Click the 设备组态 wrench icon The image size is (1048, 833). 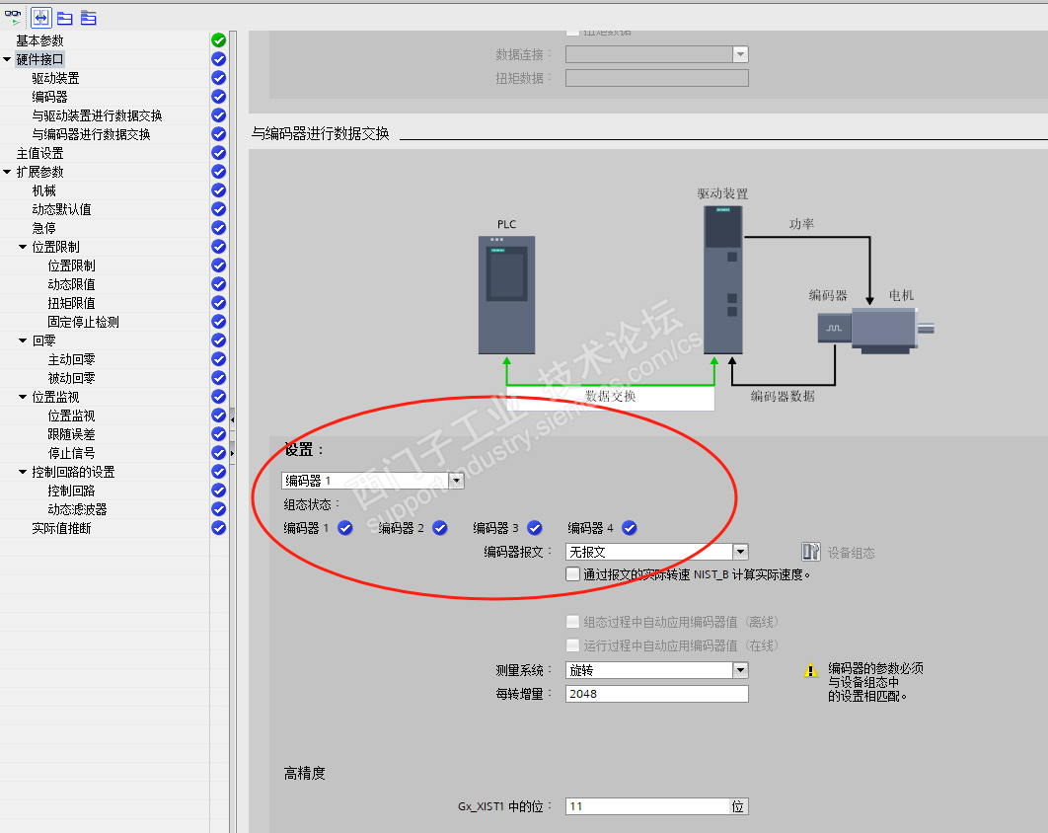811,552
